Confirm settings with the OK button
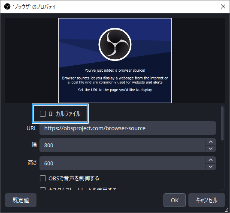This screenshot has height=213, width=230. coord(175,200)
